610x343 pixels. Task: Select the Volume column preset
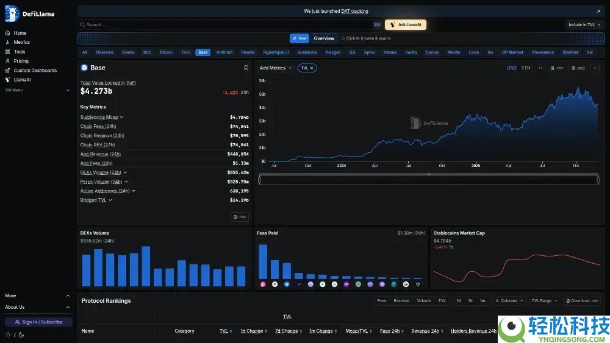(424, 301)
